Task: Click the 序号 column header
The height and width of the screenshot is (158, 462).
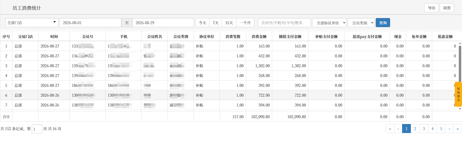Action: (x=6, y=36)
